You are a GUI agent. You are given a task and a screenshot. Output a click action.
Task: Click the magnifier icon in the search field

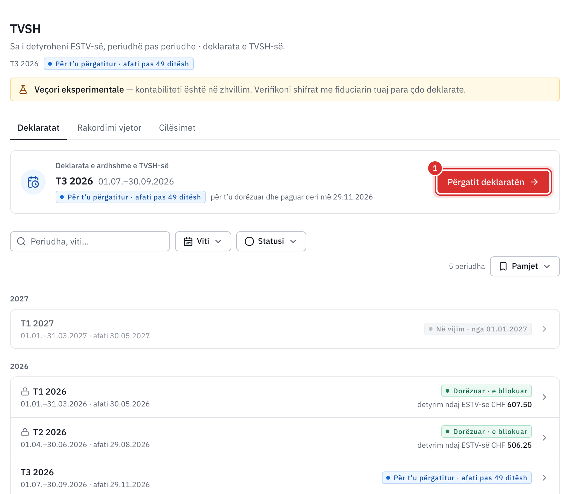pos(21,241)
